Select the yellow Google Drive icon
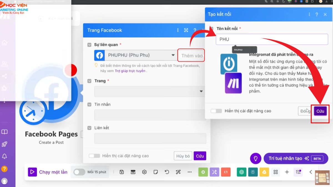 [264, 172]
